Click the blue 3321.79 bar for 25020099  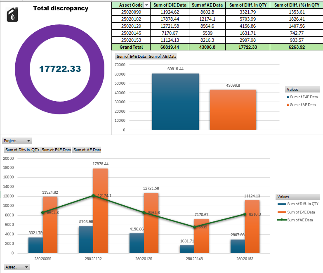(x=35, y=245)
